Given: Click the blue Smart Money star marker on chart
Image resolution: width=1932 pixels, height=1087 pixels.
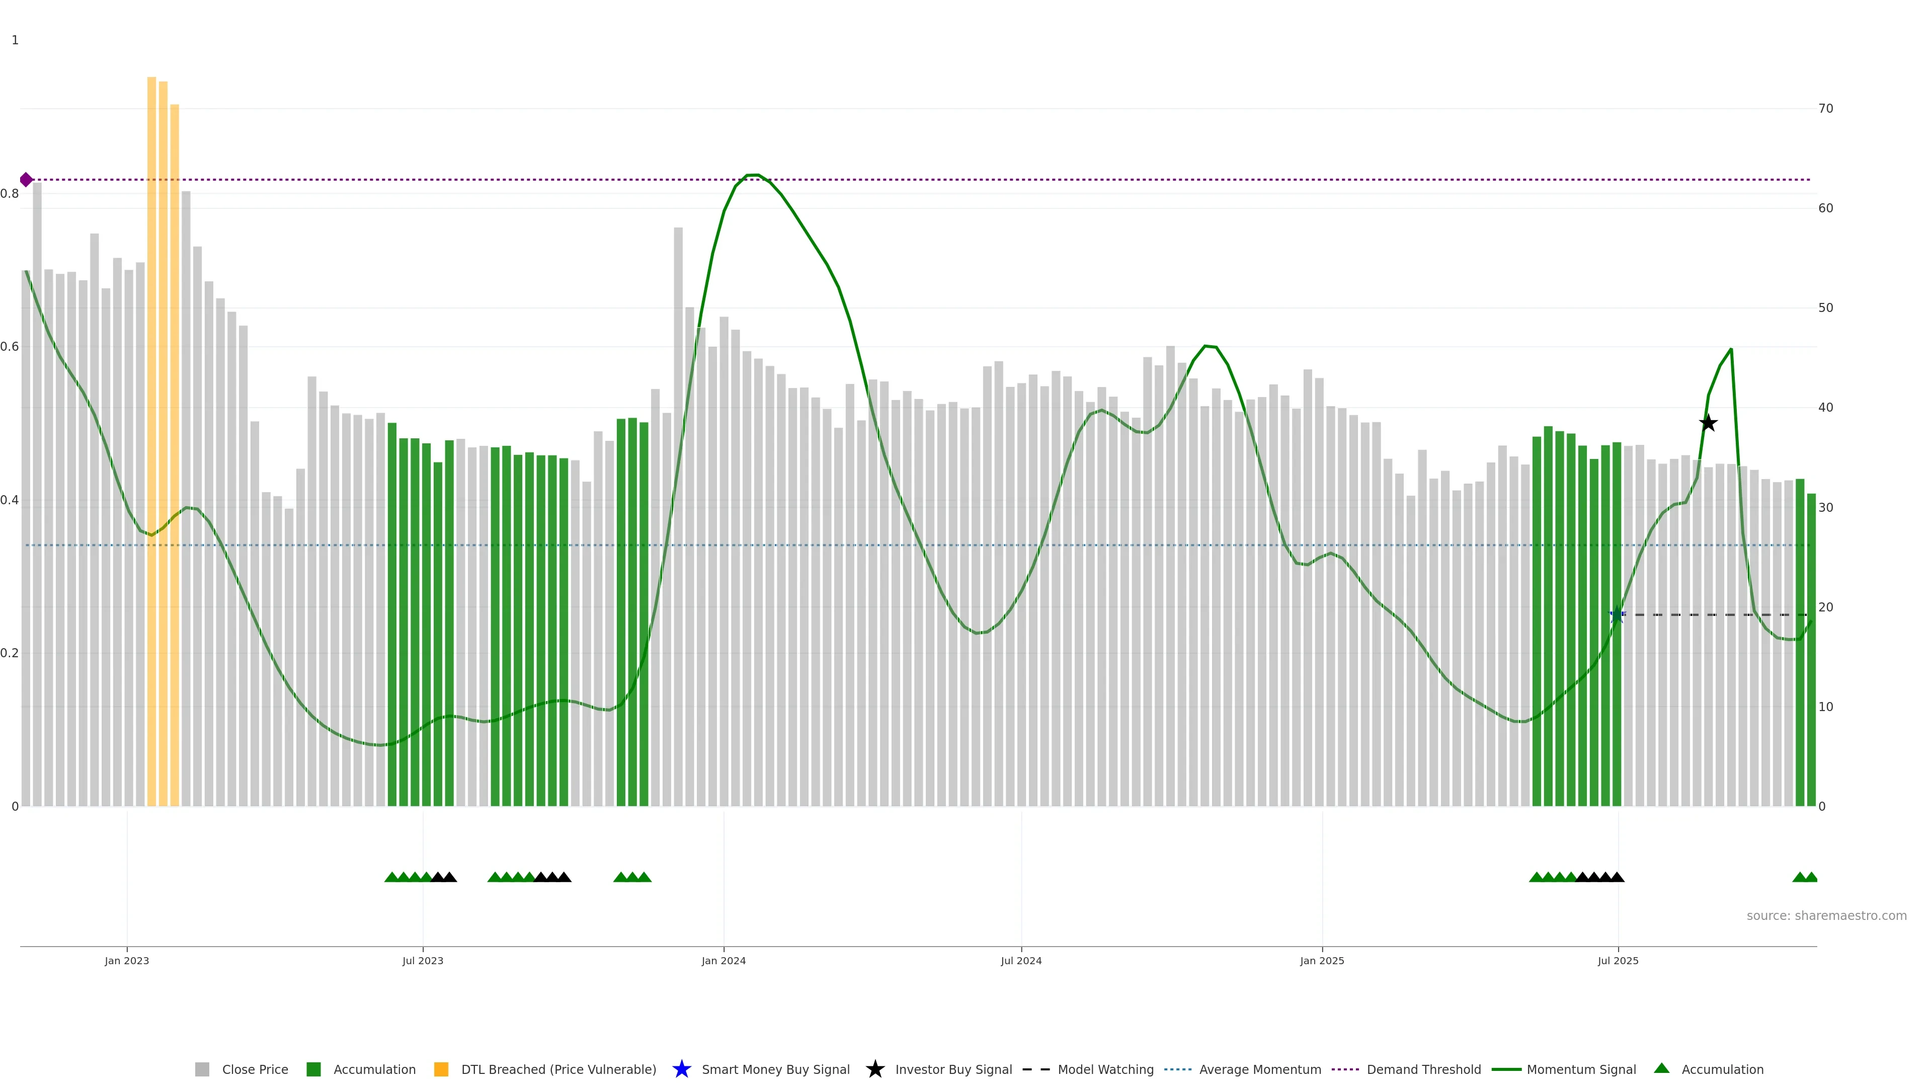Looking at the screenshot, I should (1617, 615).
